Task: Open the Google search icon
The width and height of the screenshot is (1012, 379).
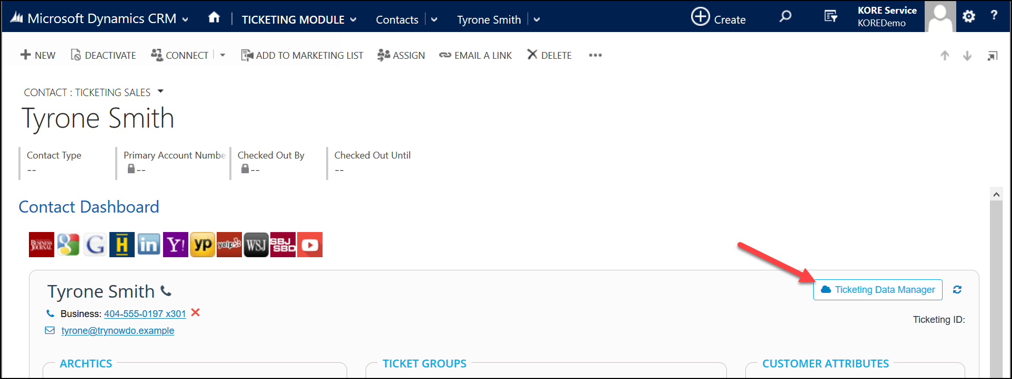Action: [x=95, y=245]
